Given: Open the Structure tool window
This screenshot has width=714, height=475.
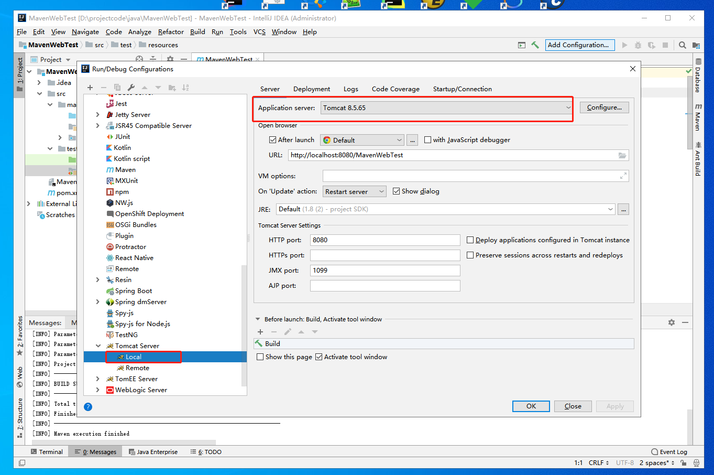Looking at the screenshot, I should (20, 418).
